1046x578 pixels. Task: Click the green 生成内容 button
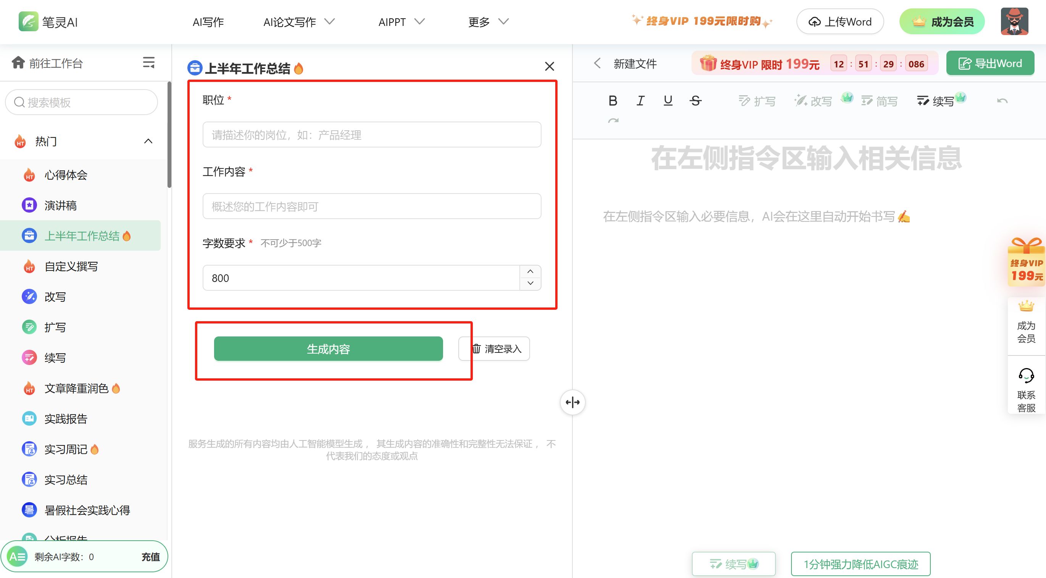click(328, 349)
